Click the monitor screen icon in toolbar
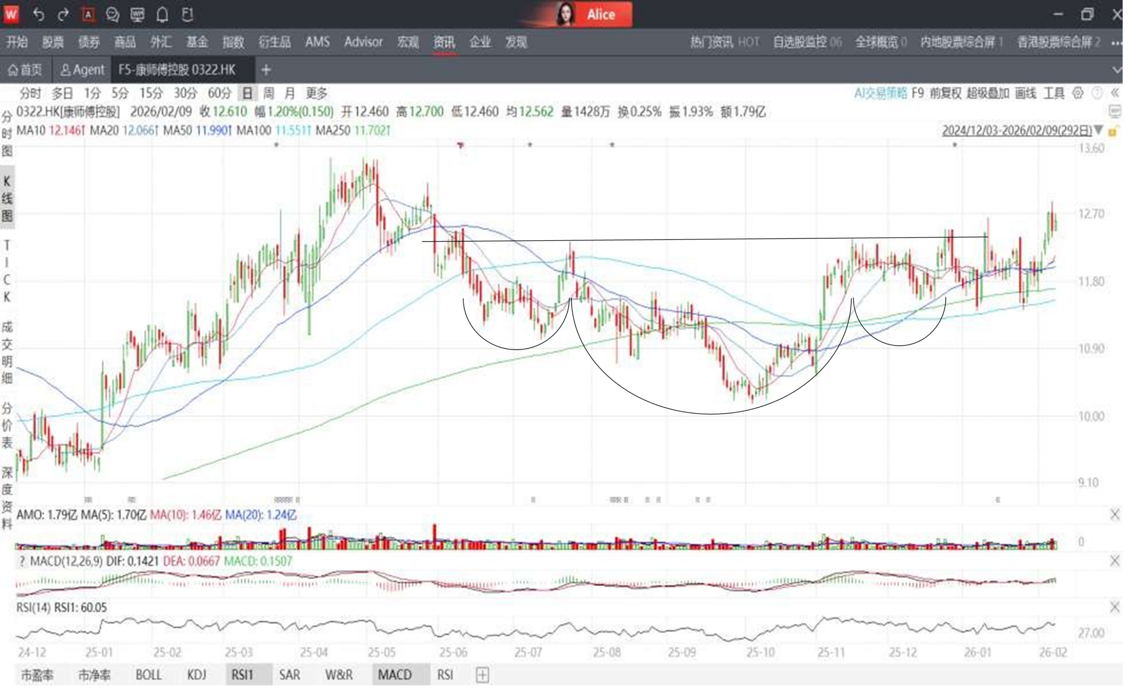Screen dimensions: 1128x697 (137, 15)
